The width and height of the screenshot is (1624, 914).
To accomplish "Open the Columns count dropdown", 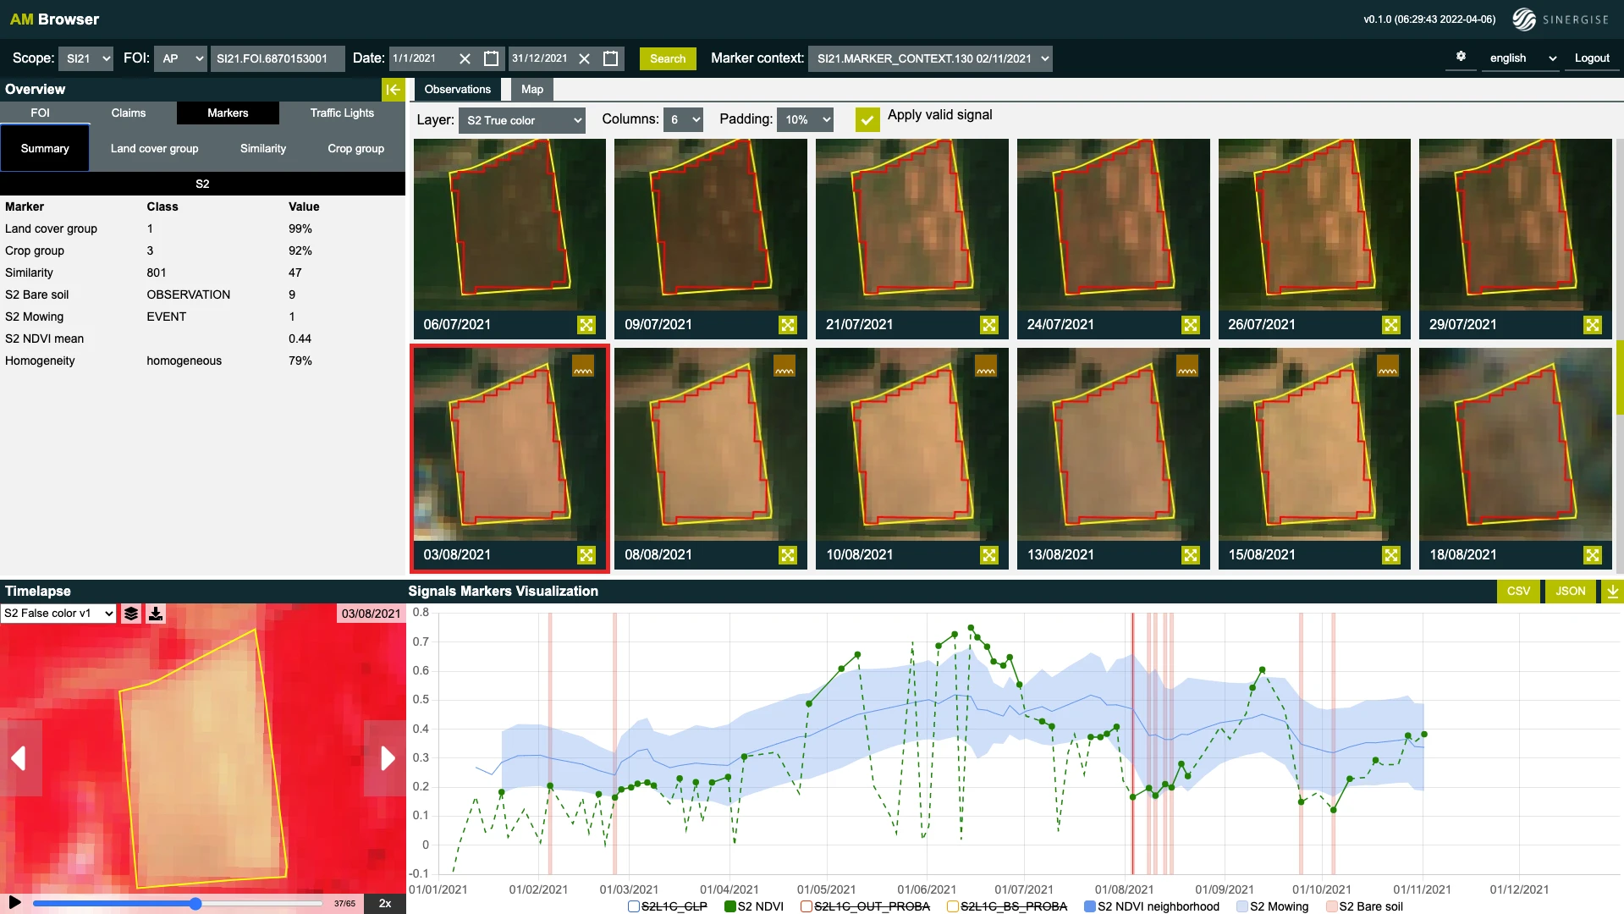I will (684, 120).
